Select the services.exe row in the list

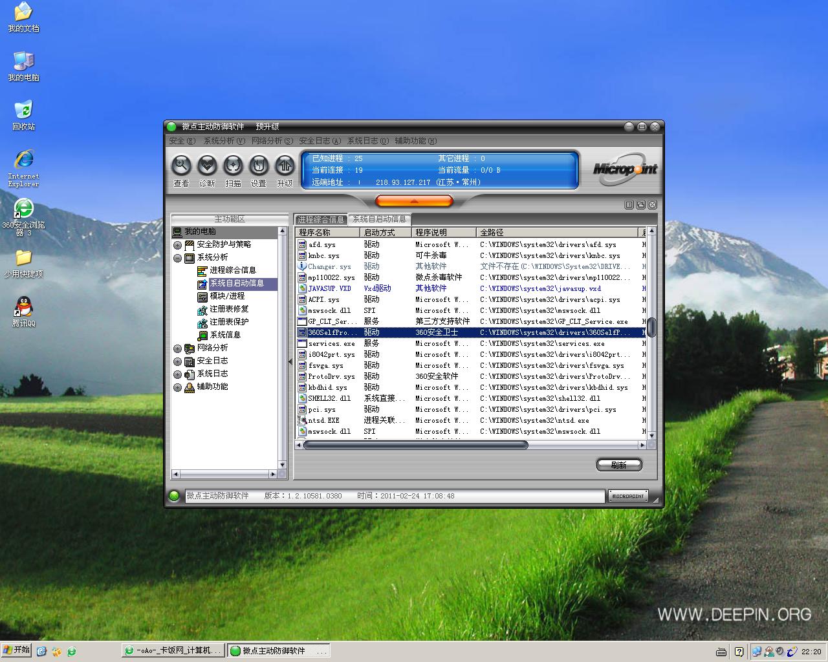331,343
